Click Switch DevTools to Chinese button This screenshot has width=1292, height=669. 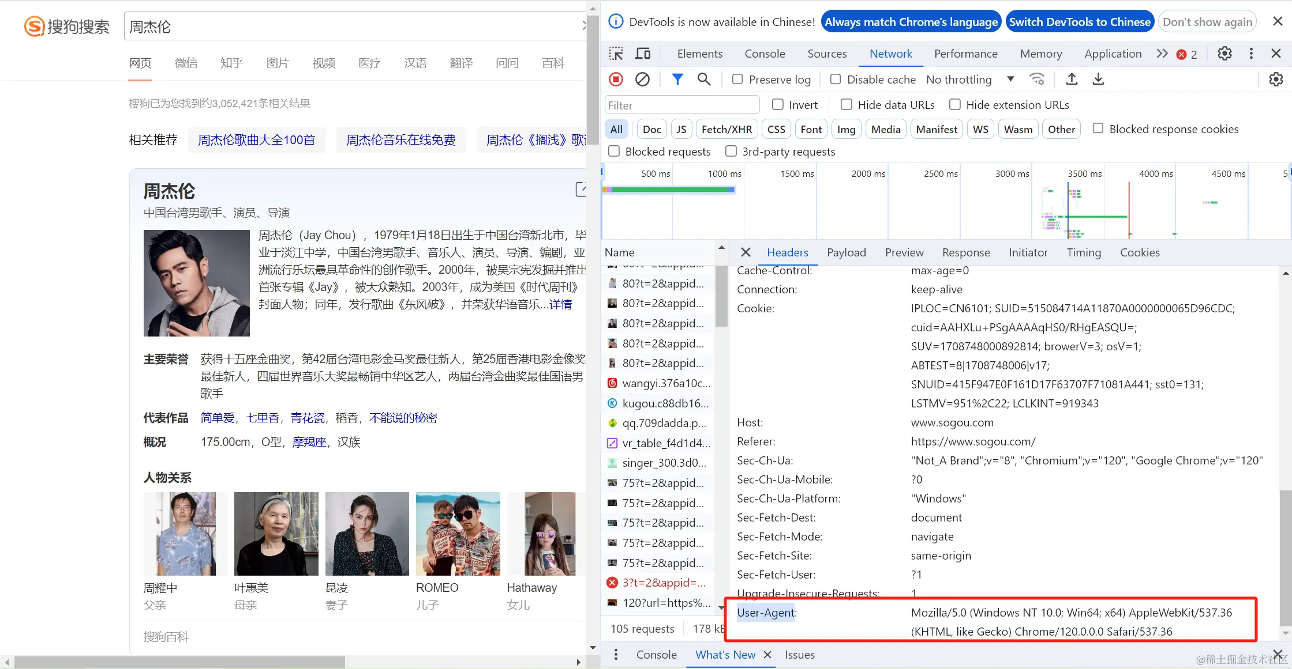click(1079, 22)
